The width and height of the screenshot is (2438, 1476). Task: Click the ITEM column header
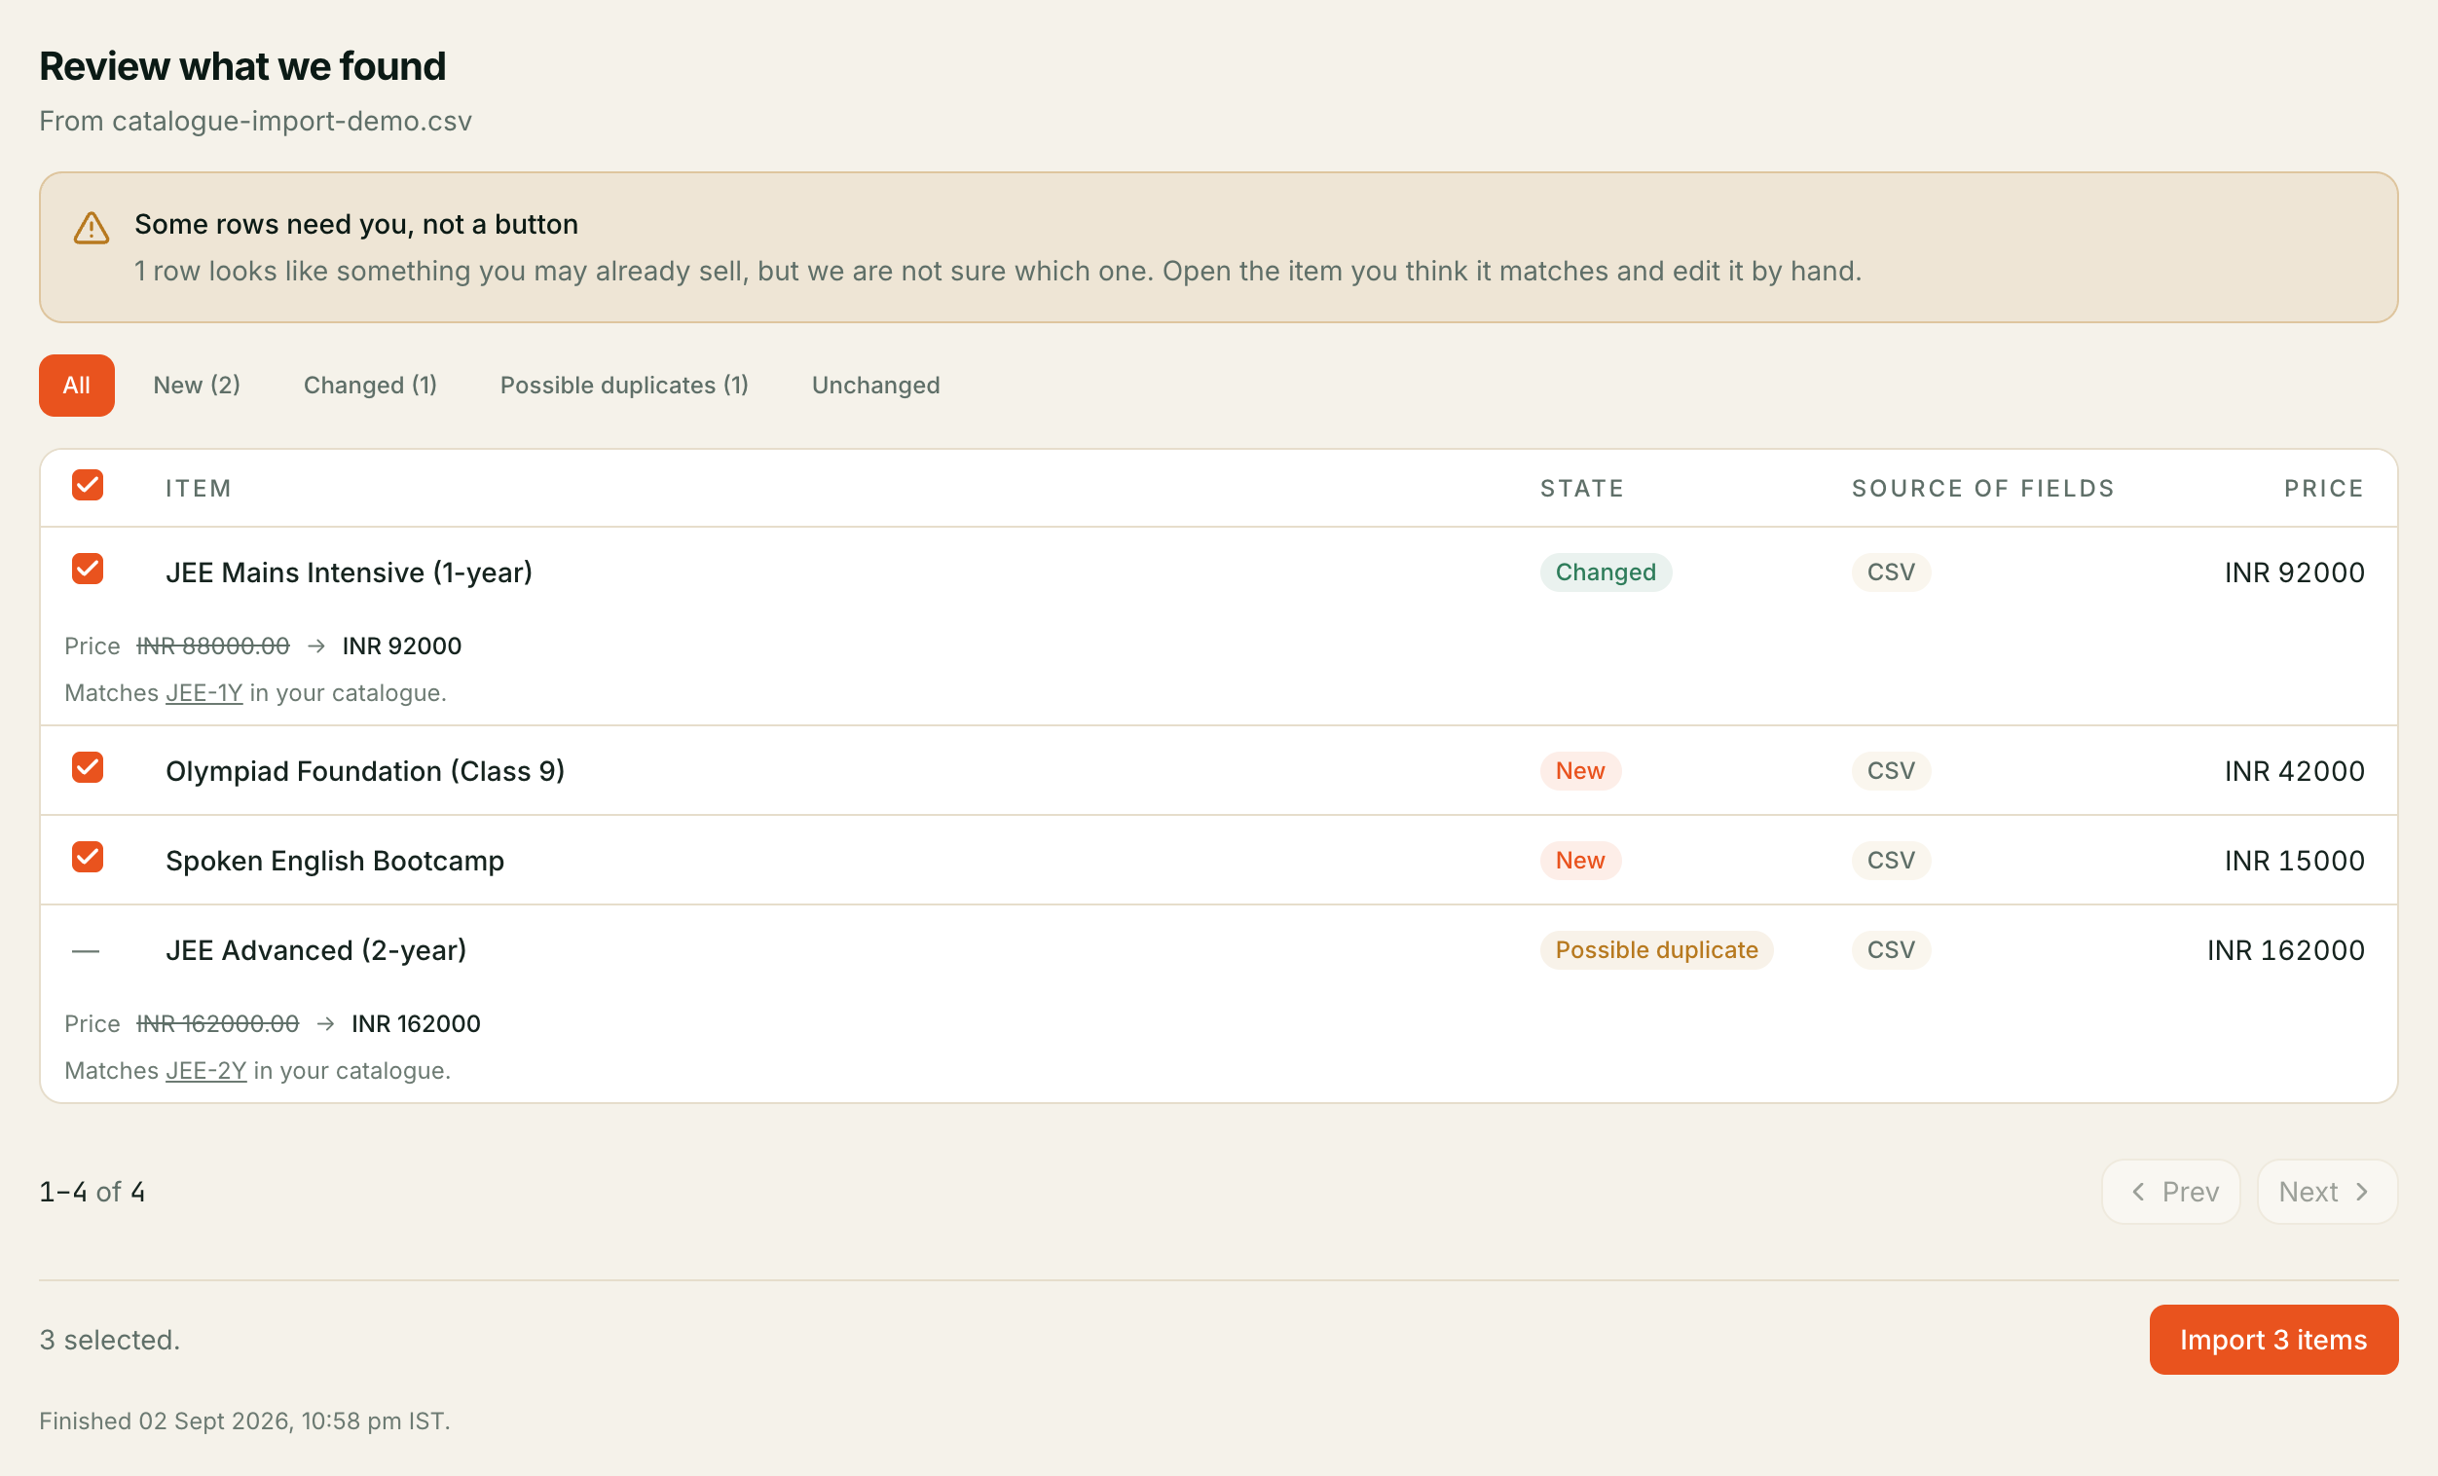[198, 488]
